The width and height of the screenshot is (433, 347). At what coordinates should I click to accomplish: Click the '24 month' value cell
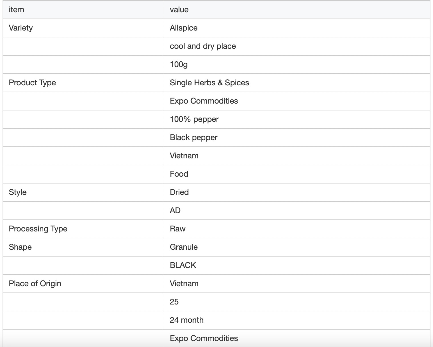(297, 320)
